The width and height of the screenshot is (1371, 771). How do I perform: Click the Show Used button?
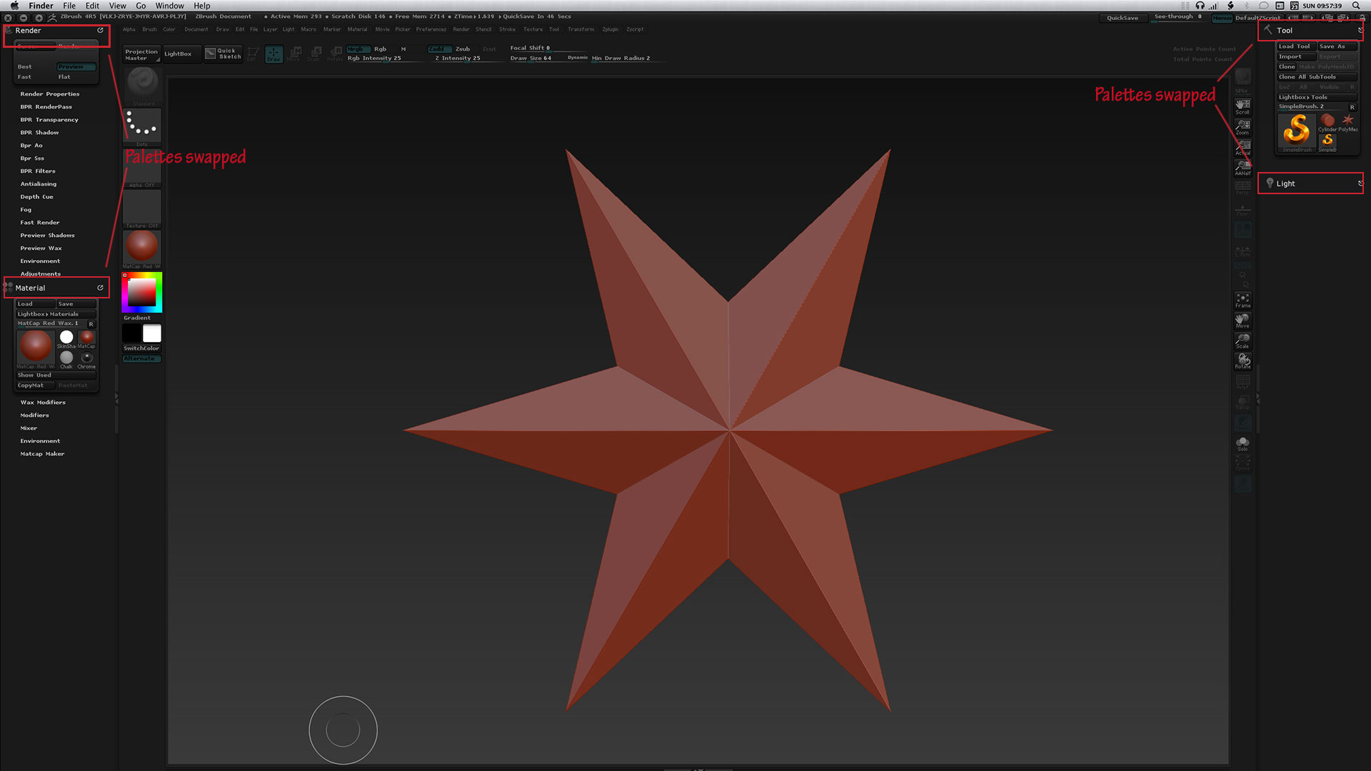(56, 375)
